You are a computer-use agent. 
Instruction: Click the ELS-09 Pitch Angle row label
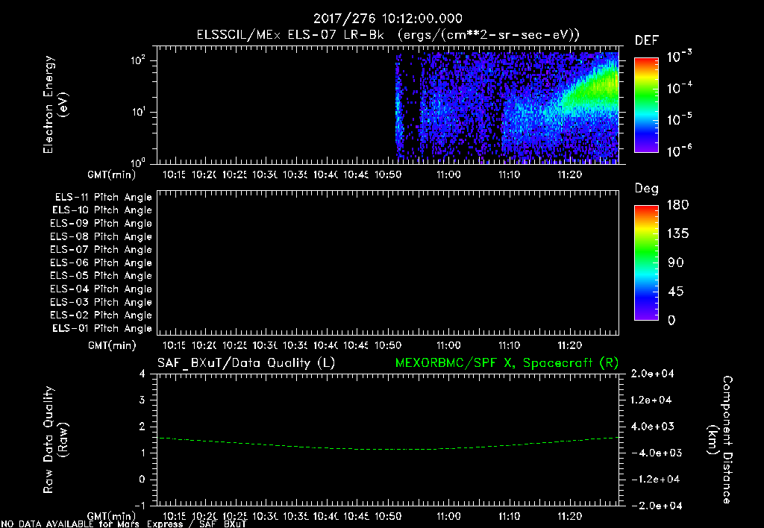tap(101, 224)
